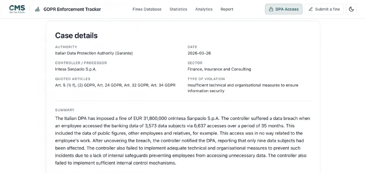
Task: Click the Case details heading
Action: [76, 35]
